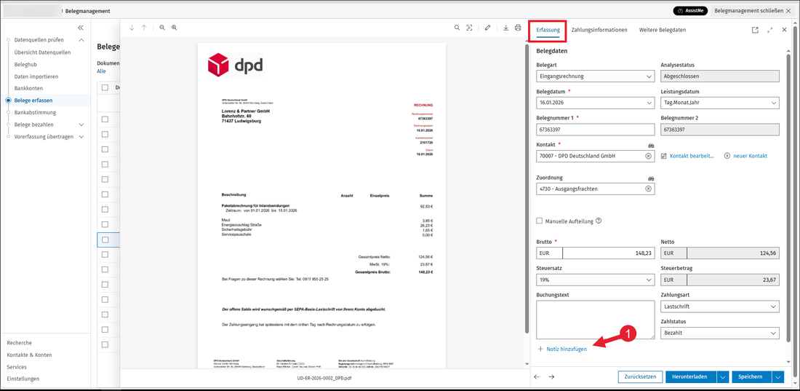
Task: Go to previous page with up arrow
Action: [x=144, y=28]
